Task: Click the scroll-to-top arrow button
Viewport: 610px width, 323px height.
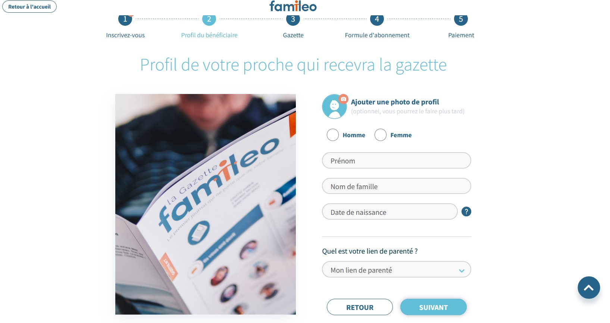Action: [x=588, y=288]
